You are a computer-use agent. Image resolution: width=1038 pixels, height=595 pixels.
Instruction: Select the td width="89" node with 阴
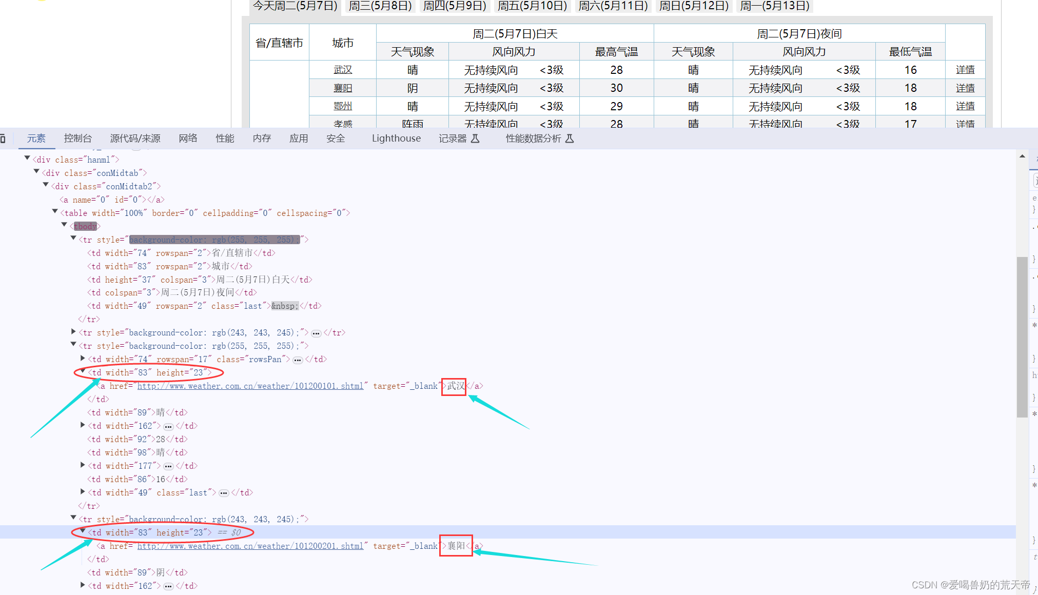coord(138,573)
